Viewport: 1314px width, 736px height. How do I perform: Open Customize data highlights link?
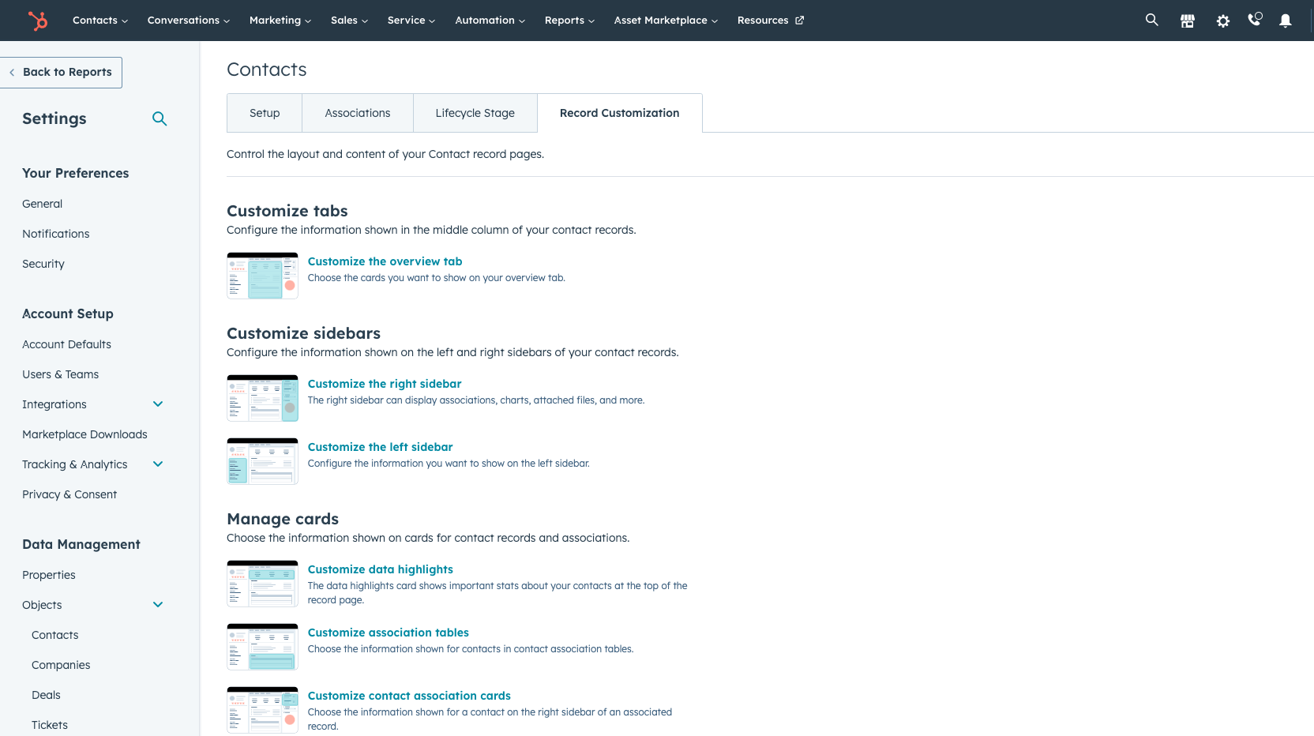381,569
